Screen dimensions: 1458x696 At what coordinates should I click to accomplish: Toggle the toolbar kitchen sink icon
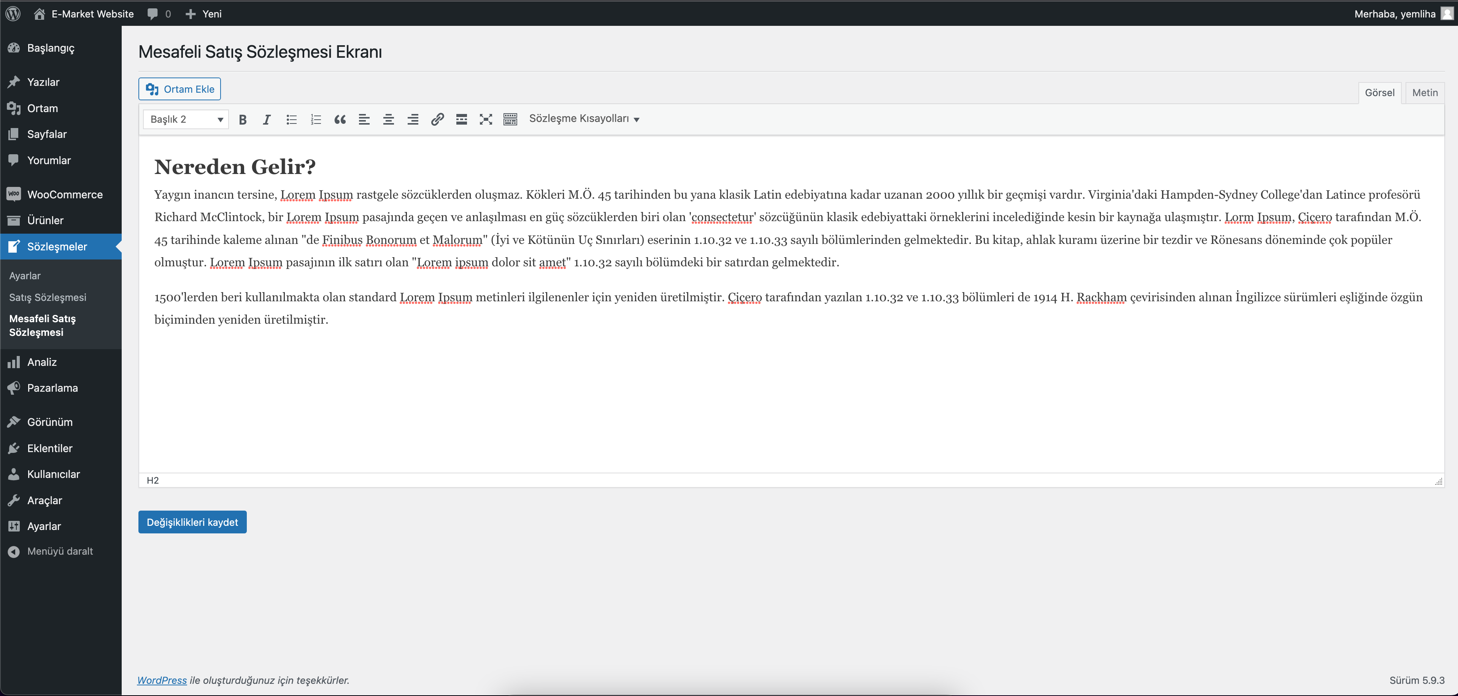pos(510,119)
